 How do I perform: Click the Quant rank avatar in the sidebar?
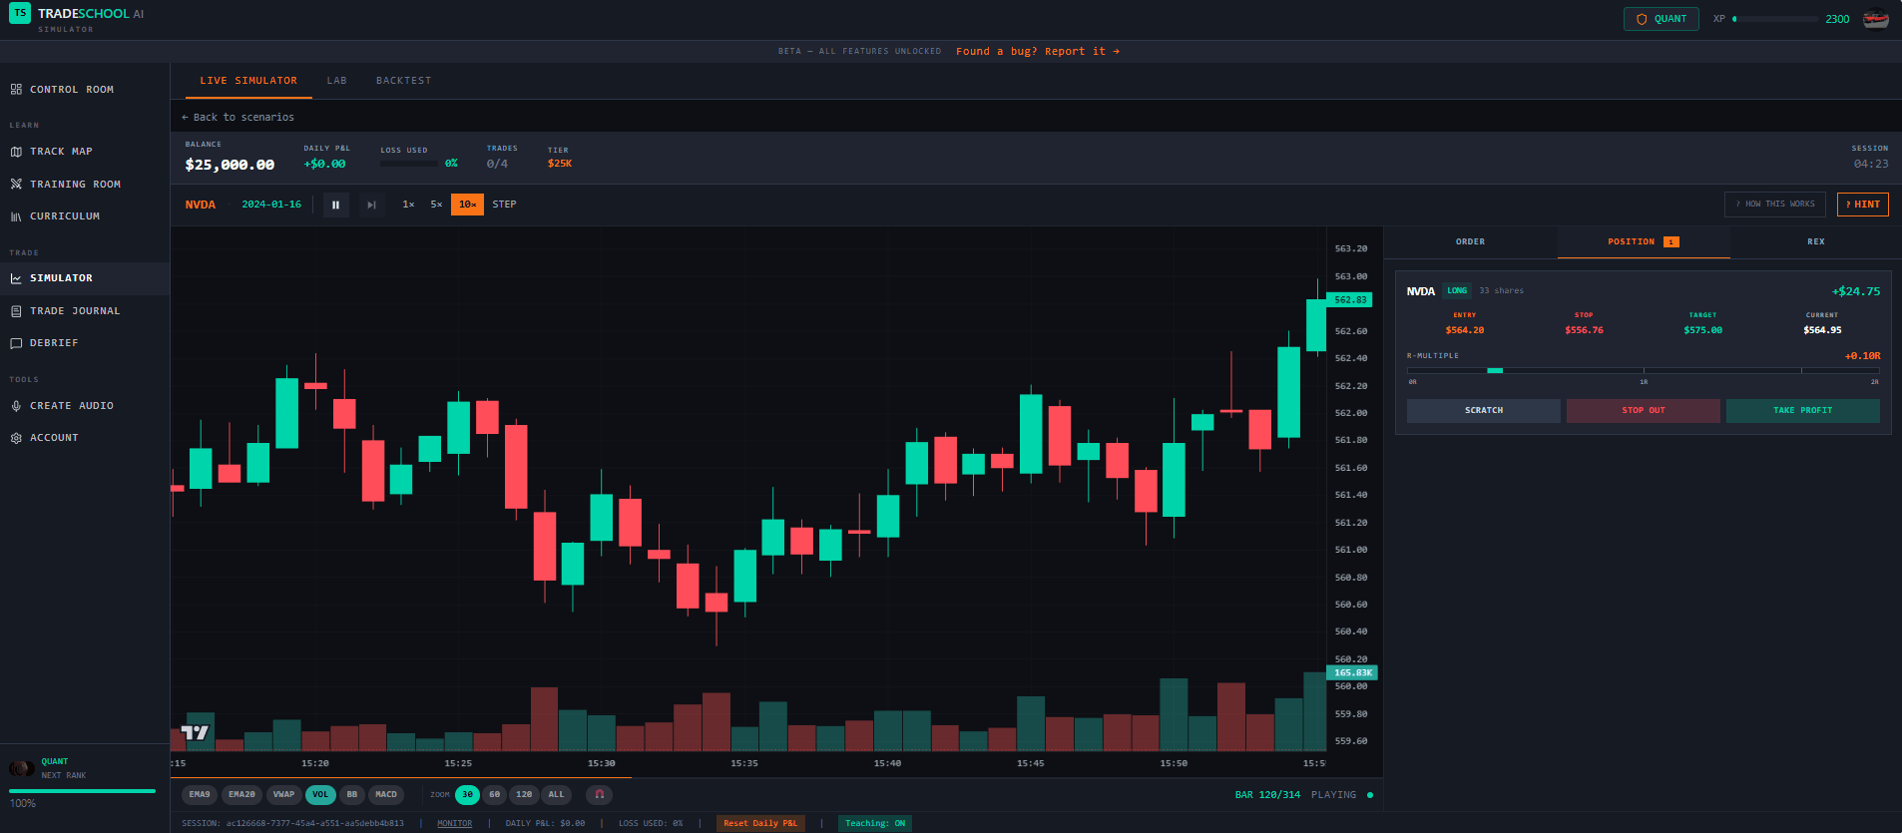22,768
